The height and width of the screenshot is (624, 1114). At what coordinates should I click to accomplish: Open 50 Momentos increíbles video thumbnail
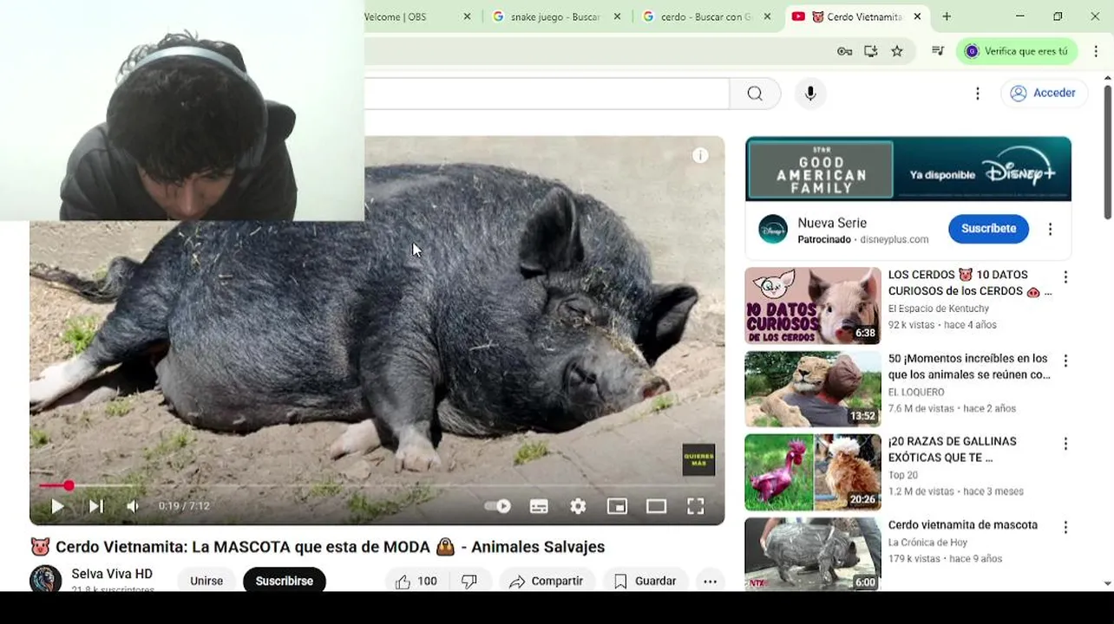click(x=813, y=389)
